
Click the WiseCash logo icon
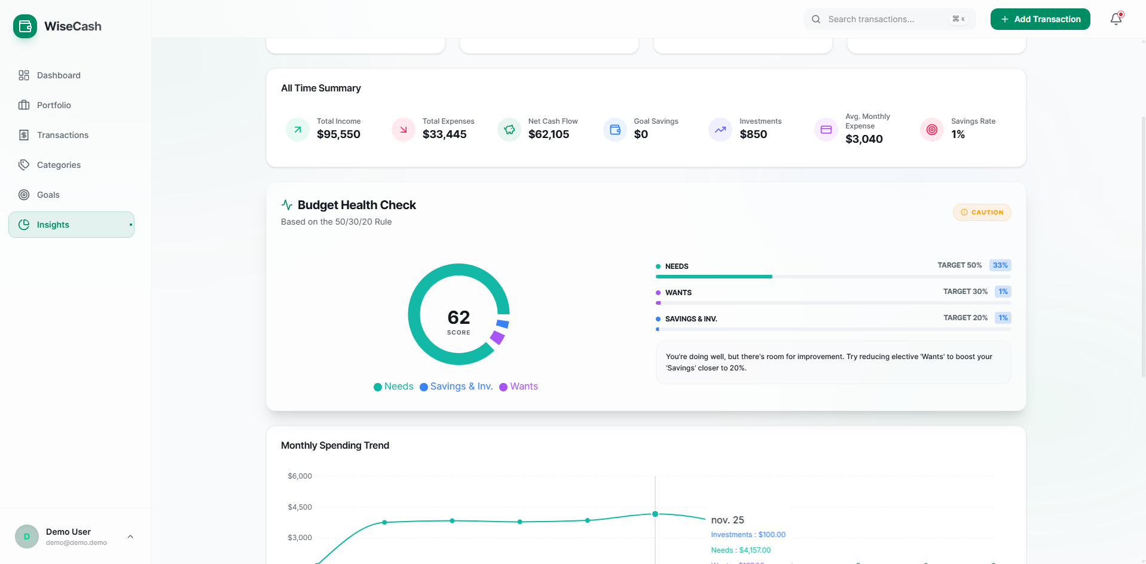tap(25, 26)
